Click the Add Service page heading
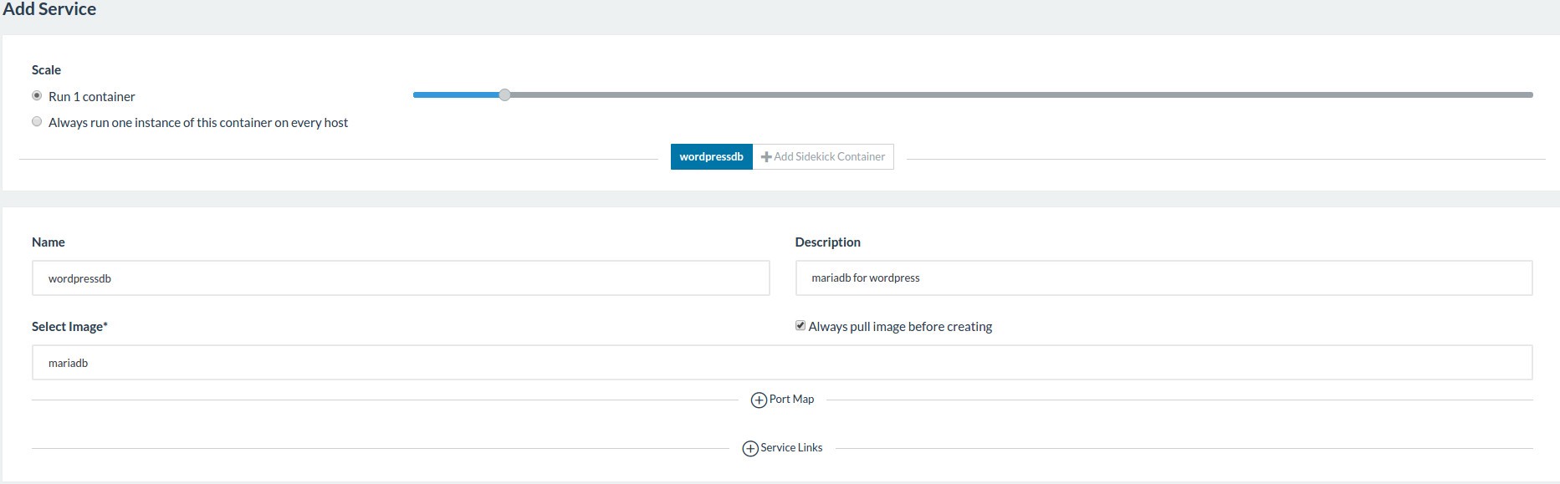This screenshot has width=1560, height=484. click(49, 10)
